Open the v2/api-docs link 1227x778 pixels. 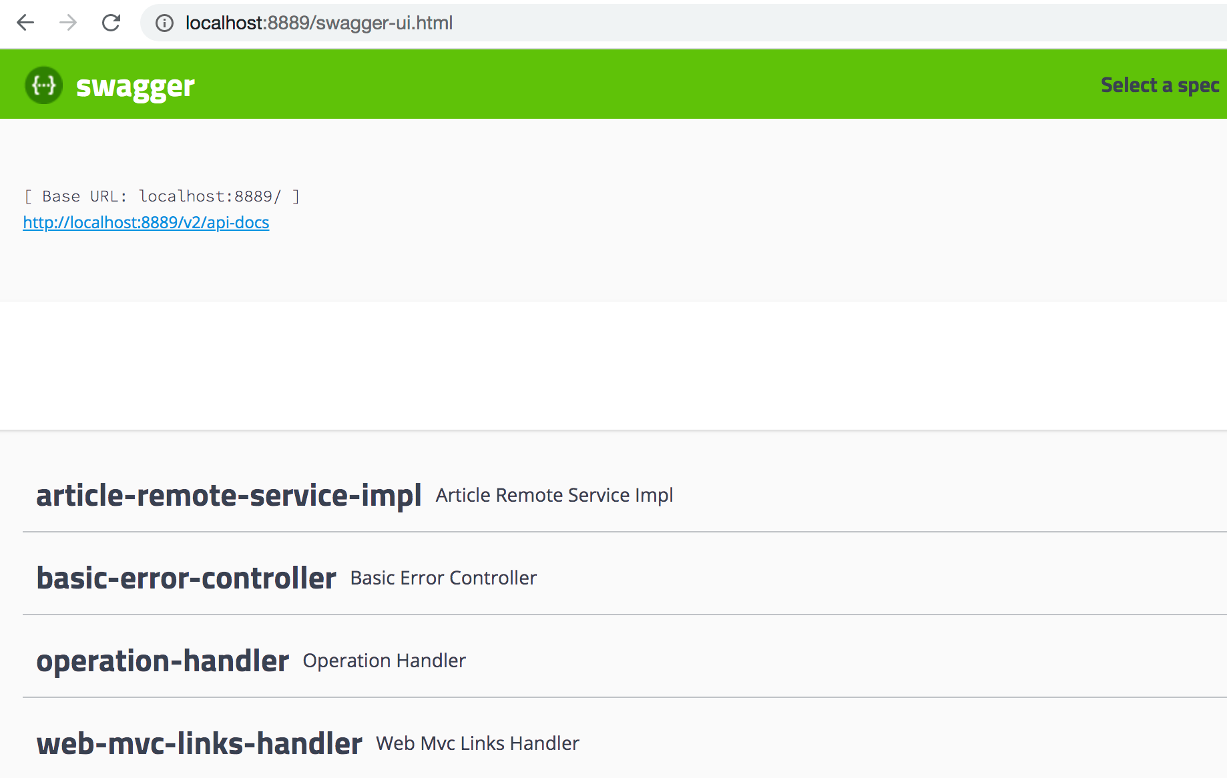coord(146,222)
